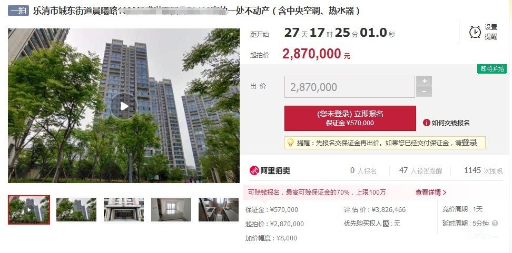Open 查看详情 link with chevron
The image size is (512, 253).
[x=431, y=193]
